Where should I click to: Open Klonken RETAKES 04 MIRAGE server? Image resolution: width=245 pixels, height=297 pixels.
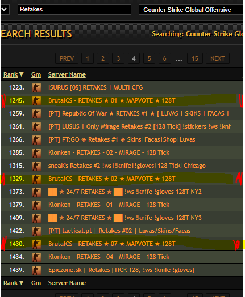(109, 257)
